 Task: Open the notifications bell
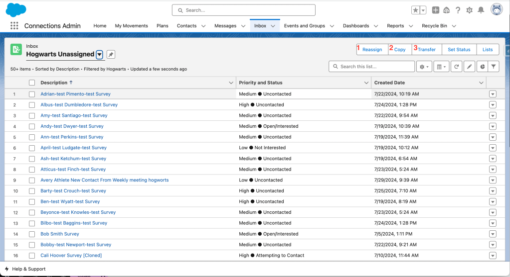coord(481,10)
